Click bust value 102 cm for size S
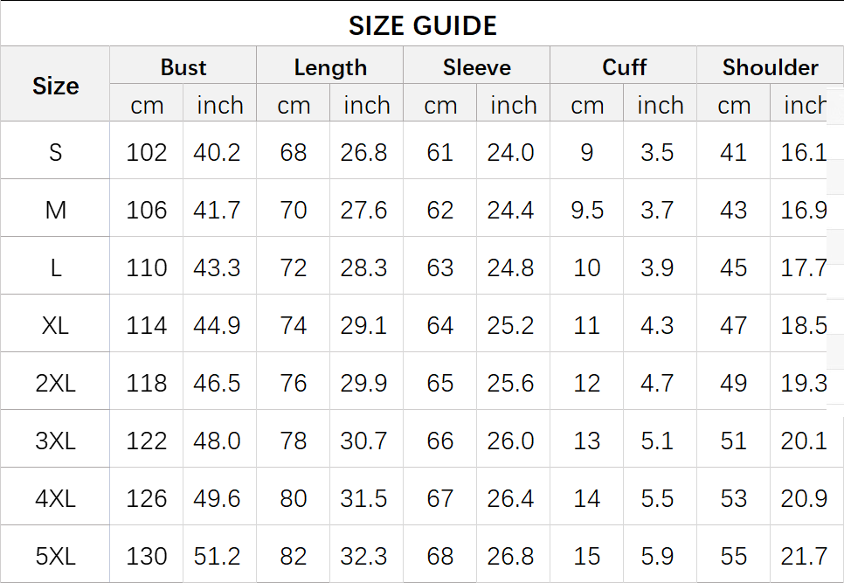 [146, 152]
